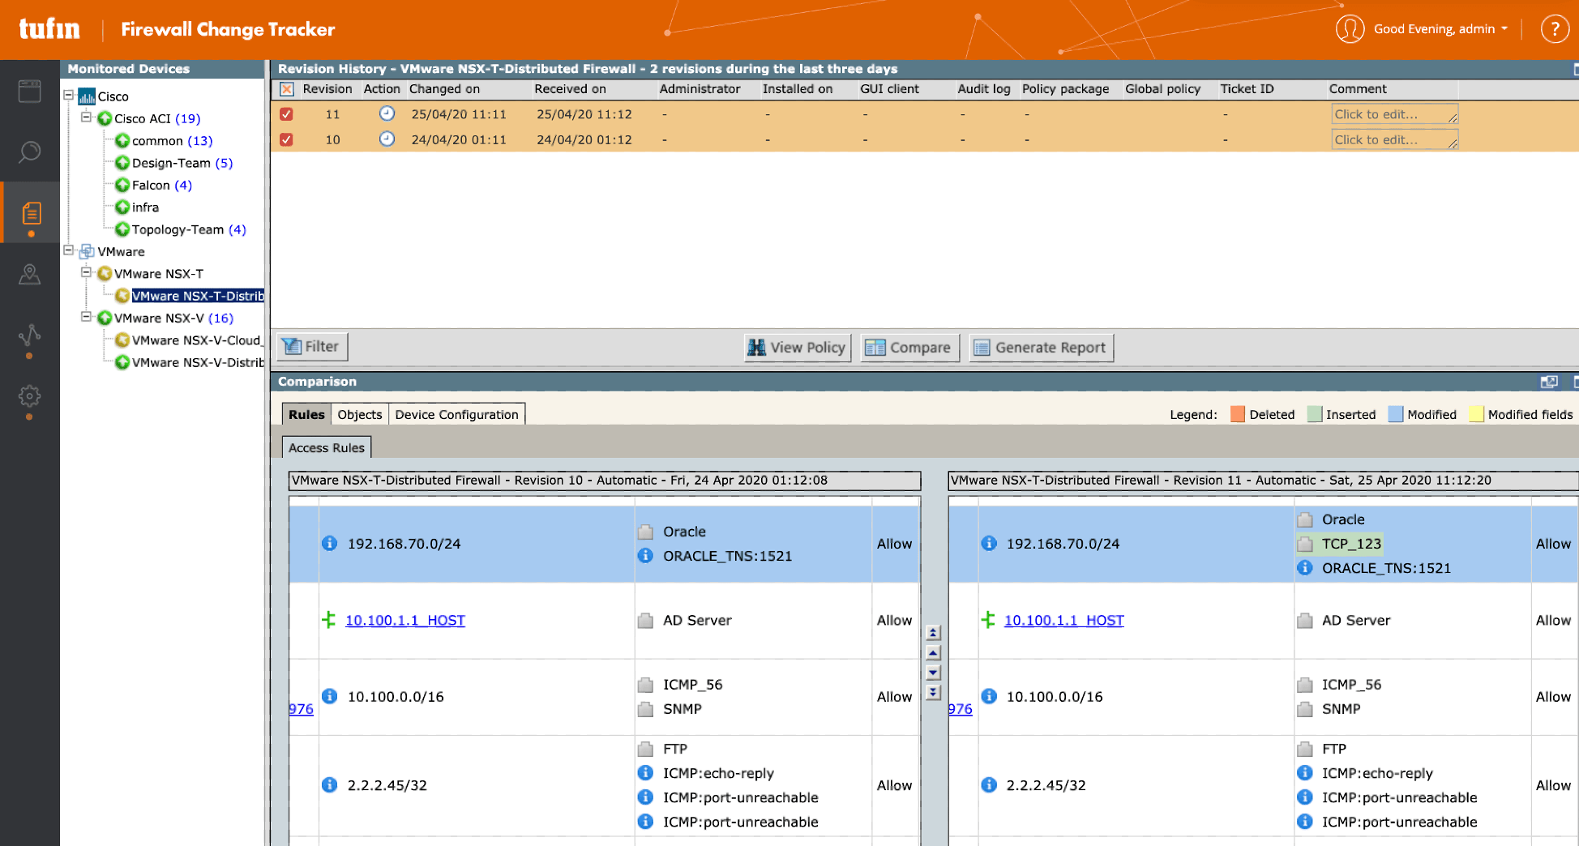The width and height of the screenshot is (1579, 846).
Task: Select the Access Rules tab
Action: point(327,447)
